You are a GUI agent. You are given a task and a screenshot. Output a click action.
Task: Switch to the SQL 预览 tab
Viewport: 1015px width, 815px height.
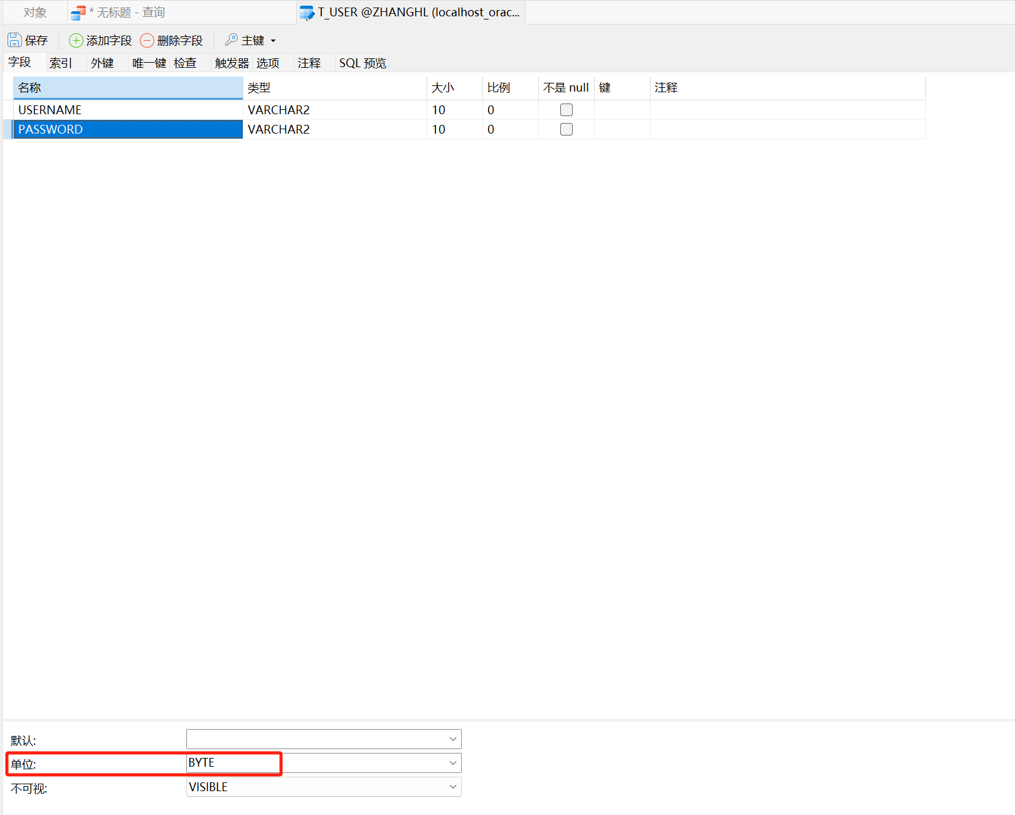click(363, 63)
